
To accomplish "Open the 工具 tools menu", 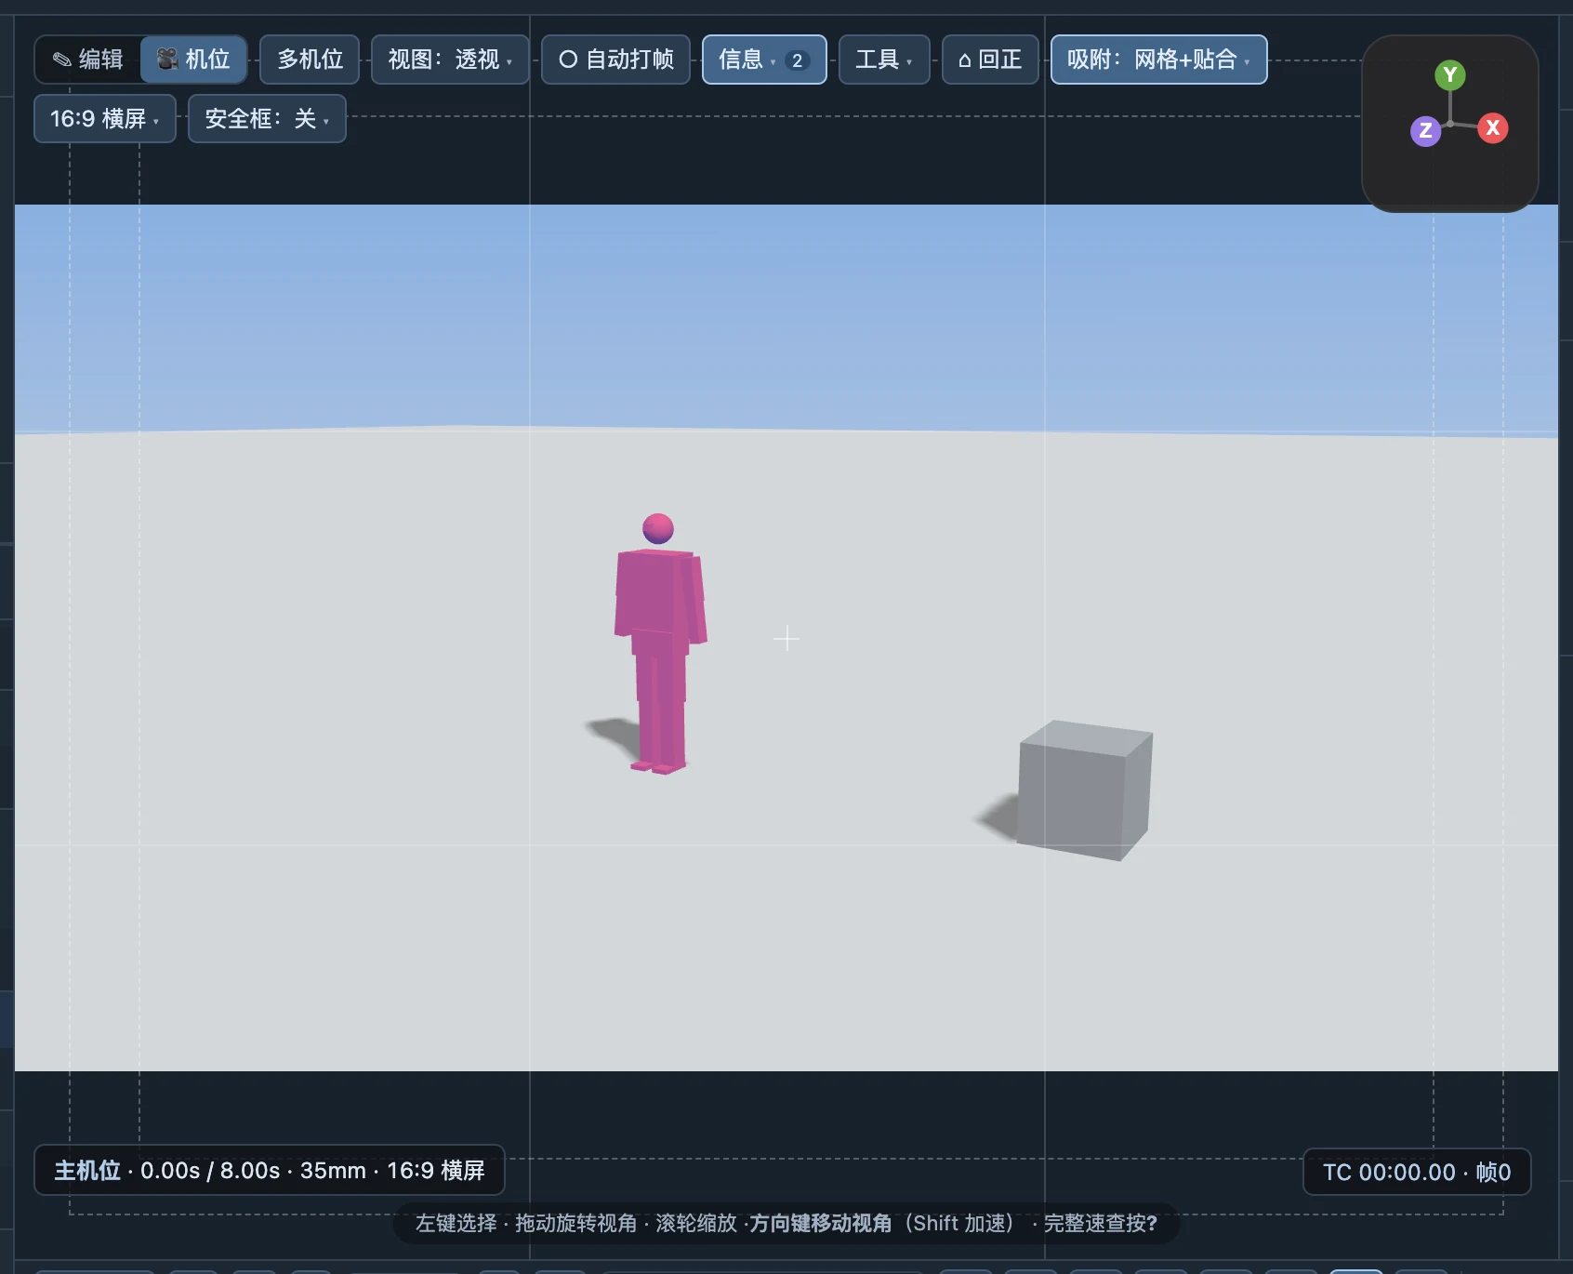I will (x=884, y=60).
